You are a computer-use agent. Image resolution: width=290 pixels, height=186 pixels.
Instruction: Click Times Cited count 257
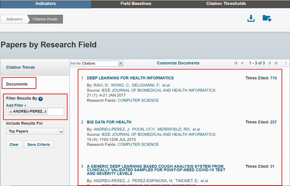point(273,122)
